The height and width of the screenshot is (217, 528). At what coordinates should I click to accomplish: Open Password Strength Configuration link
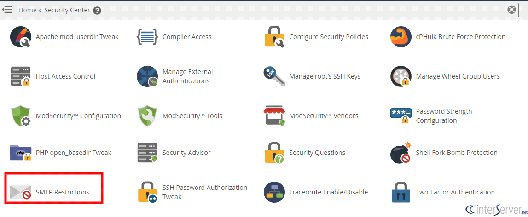point(444,116)
